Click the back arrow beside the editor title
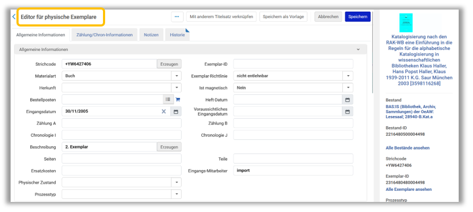 tap(14, 17)
